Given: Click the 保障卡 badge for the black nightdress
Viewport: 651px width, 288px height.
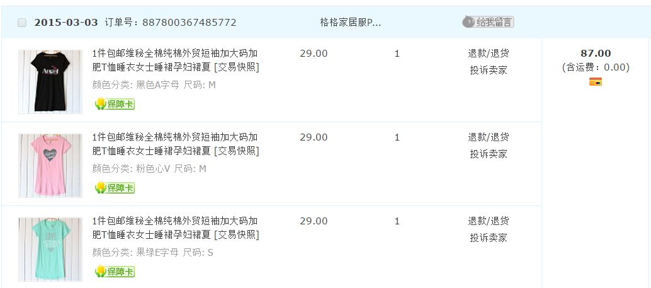Looking at the screenshot, I should click(x=115, y=104).
